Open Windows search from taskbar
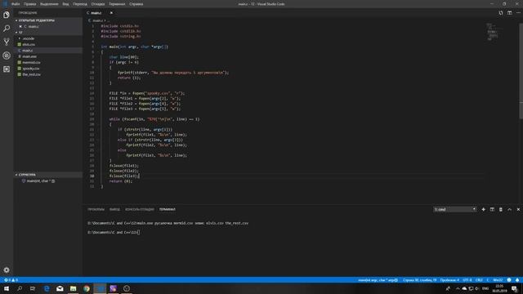This screenshot has height=294, width=523. pos(20,288)
